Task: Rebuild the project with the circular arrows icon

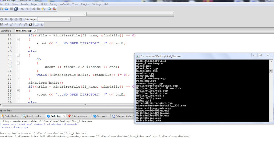Action: (x=16, y=19)
